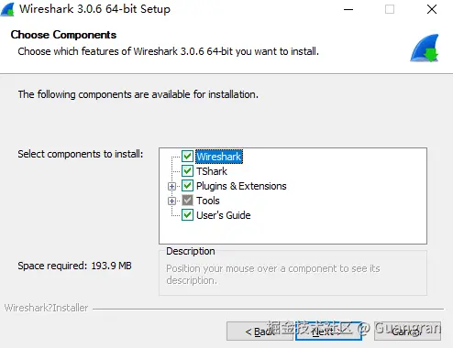This screenshot has height=348, width=453.
Task: Select the User's Guide tree label
Action: pos(224,215)
